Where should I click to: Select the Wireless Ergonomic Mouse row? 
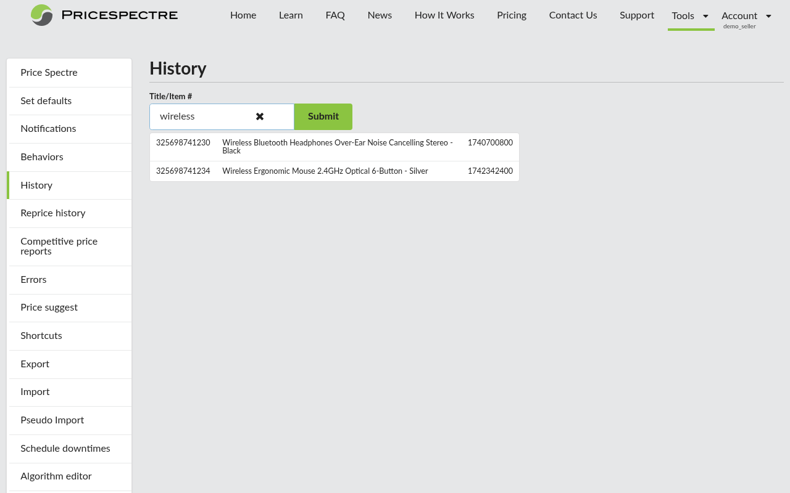pyautogui.click(x=334, y=171)
